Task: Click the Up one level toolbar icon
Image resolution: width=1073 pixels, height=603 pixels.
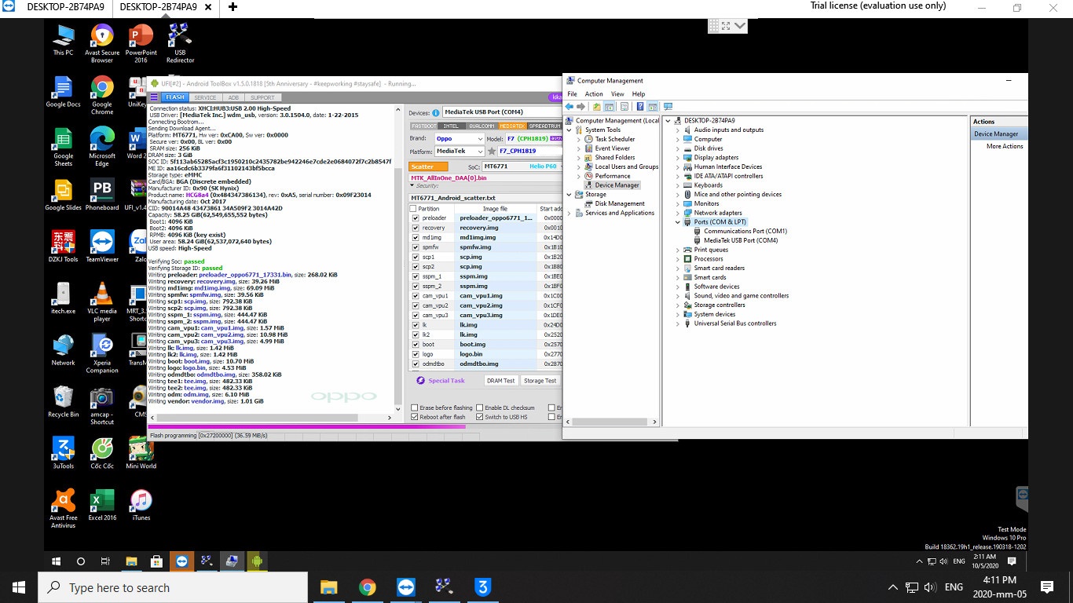Action: tap(597, 107)
